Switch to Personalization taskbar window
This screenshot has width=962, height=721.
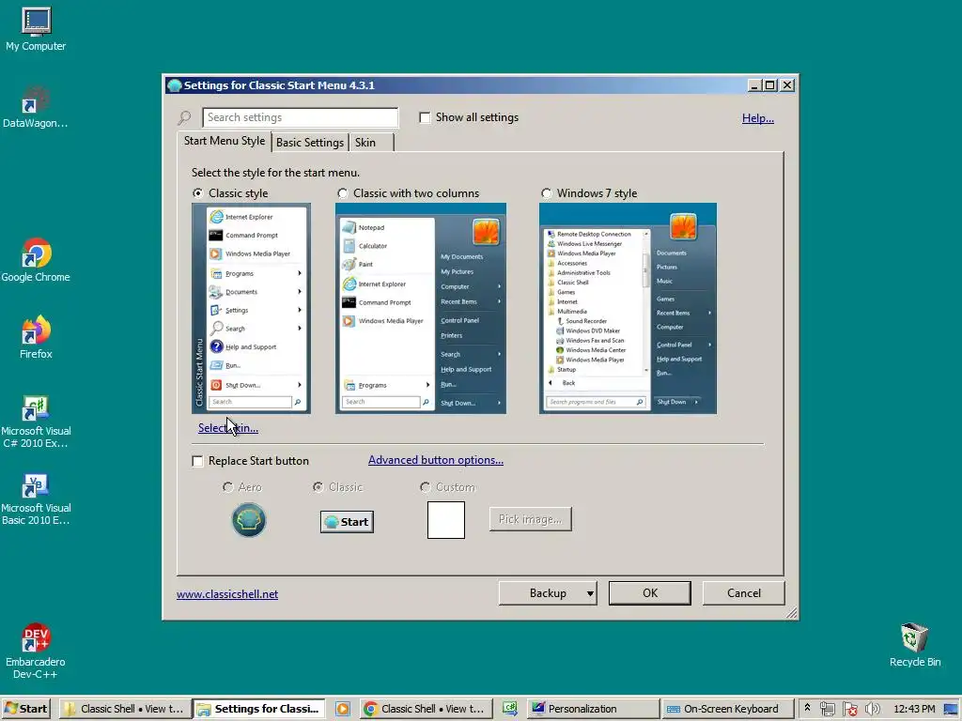point(592,709)
